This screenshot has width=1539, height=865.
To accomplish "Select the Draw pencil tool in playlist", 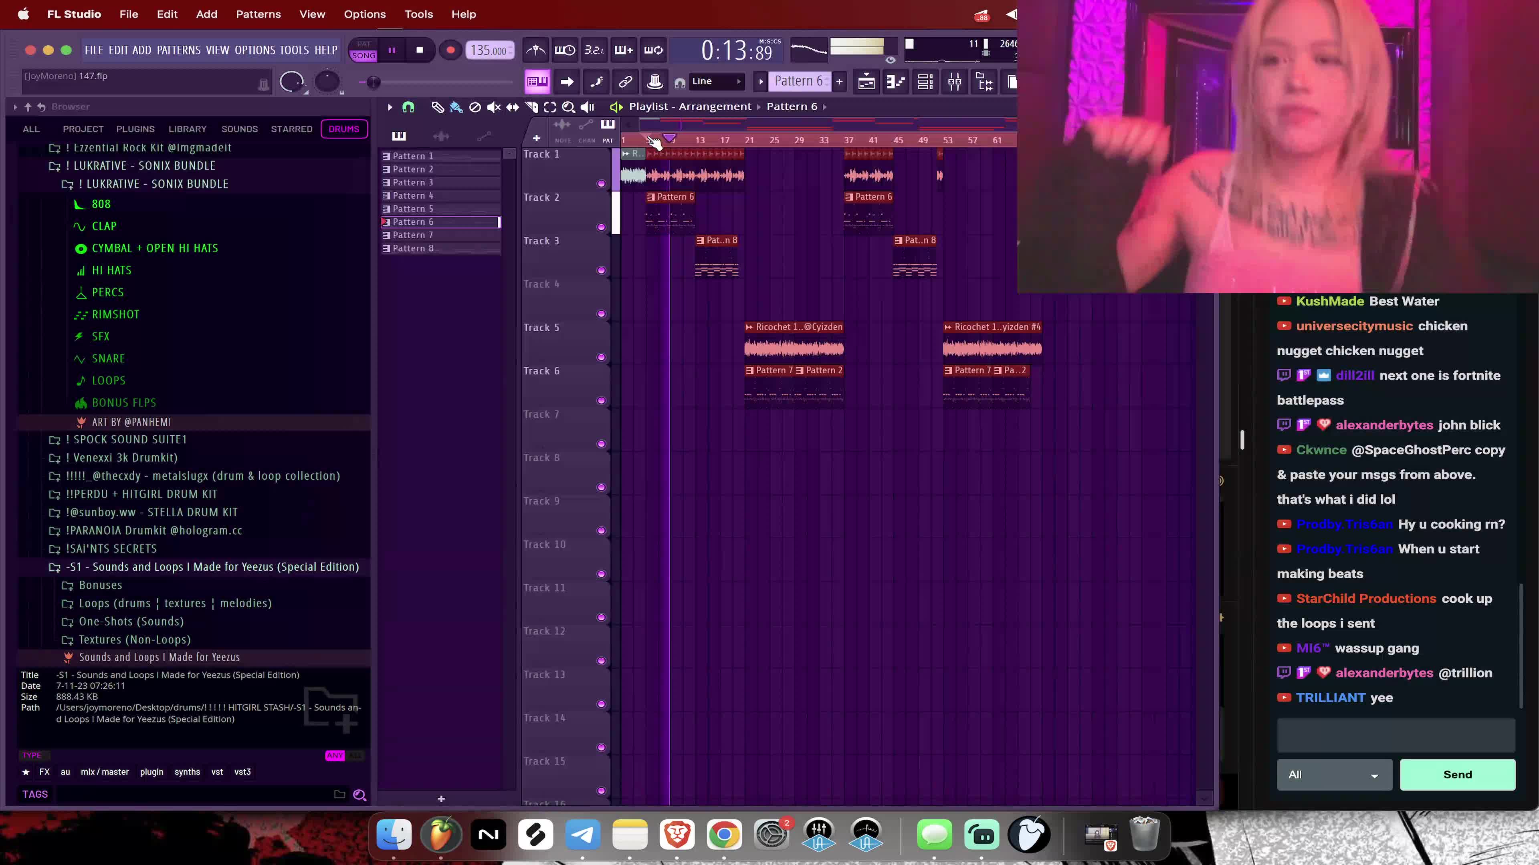I will [437, 107].
